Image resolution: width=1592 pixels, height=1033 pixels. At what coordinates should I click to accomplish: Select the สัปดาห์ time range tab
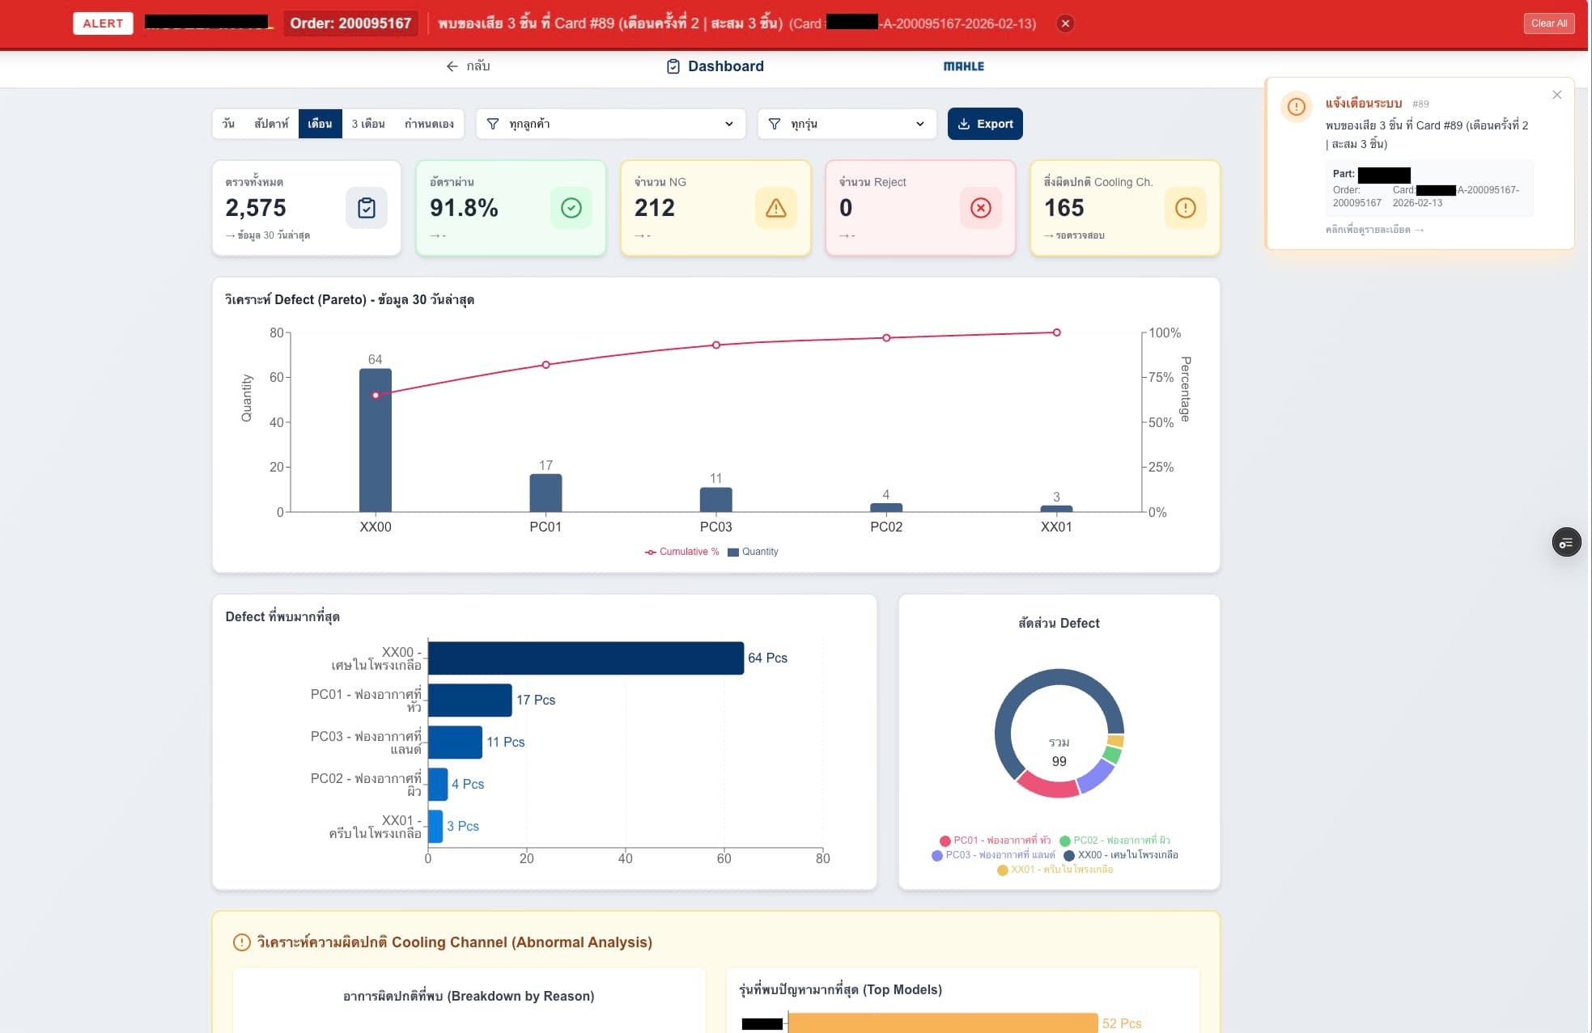pyautogui.click(x=271, y=124)
